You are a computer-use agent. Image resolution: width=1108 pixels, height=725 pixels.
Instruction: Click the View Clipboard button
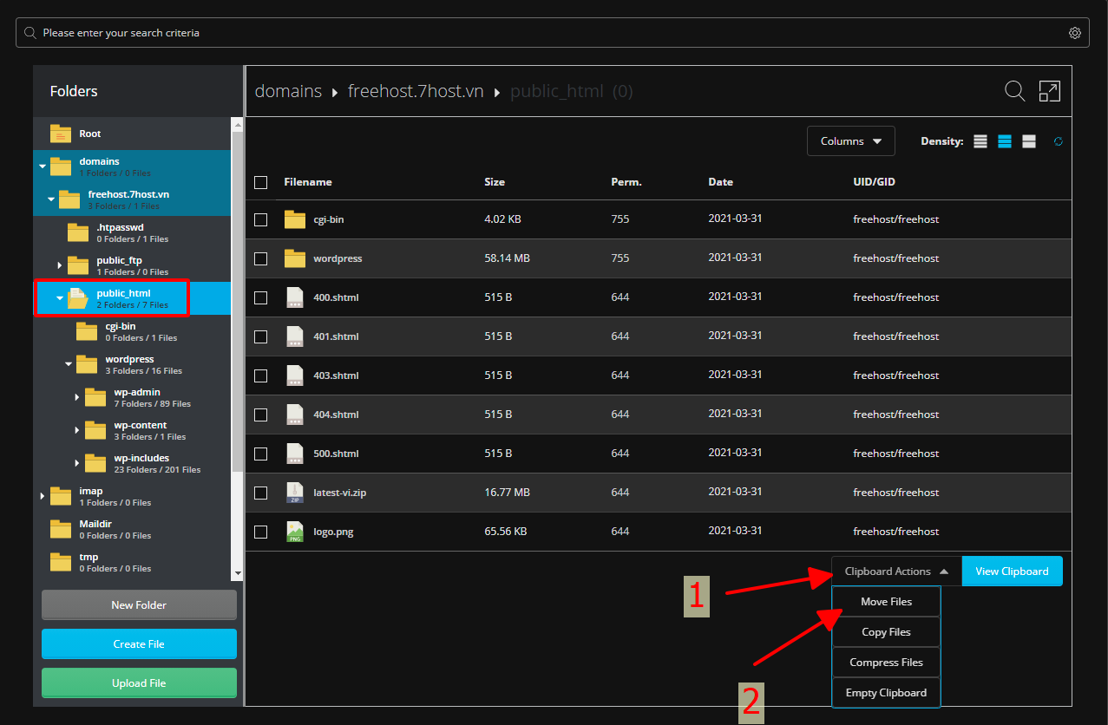tap(1012, 572)
